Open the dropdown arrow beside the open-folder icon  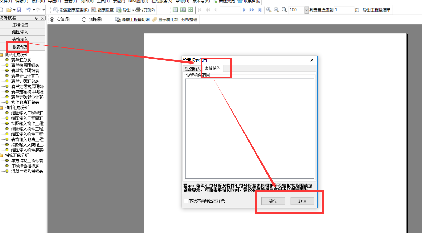(14, 10)
